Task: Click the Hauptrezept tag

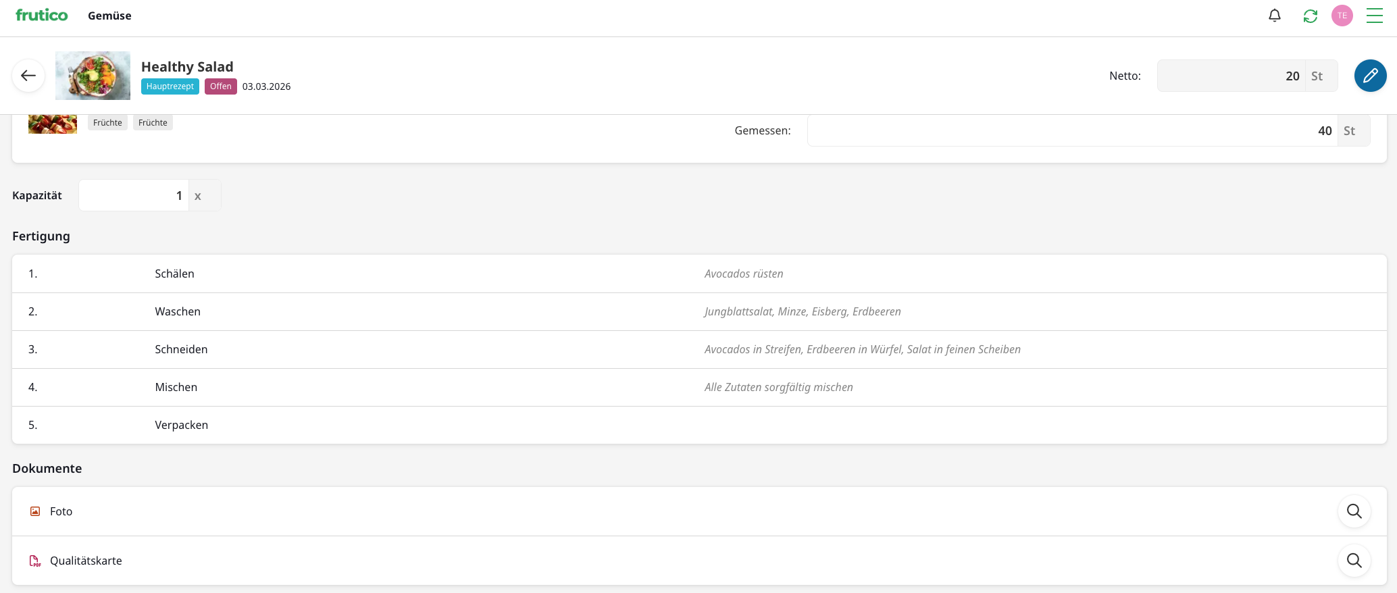Action: 170,86
